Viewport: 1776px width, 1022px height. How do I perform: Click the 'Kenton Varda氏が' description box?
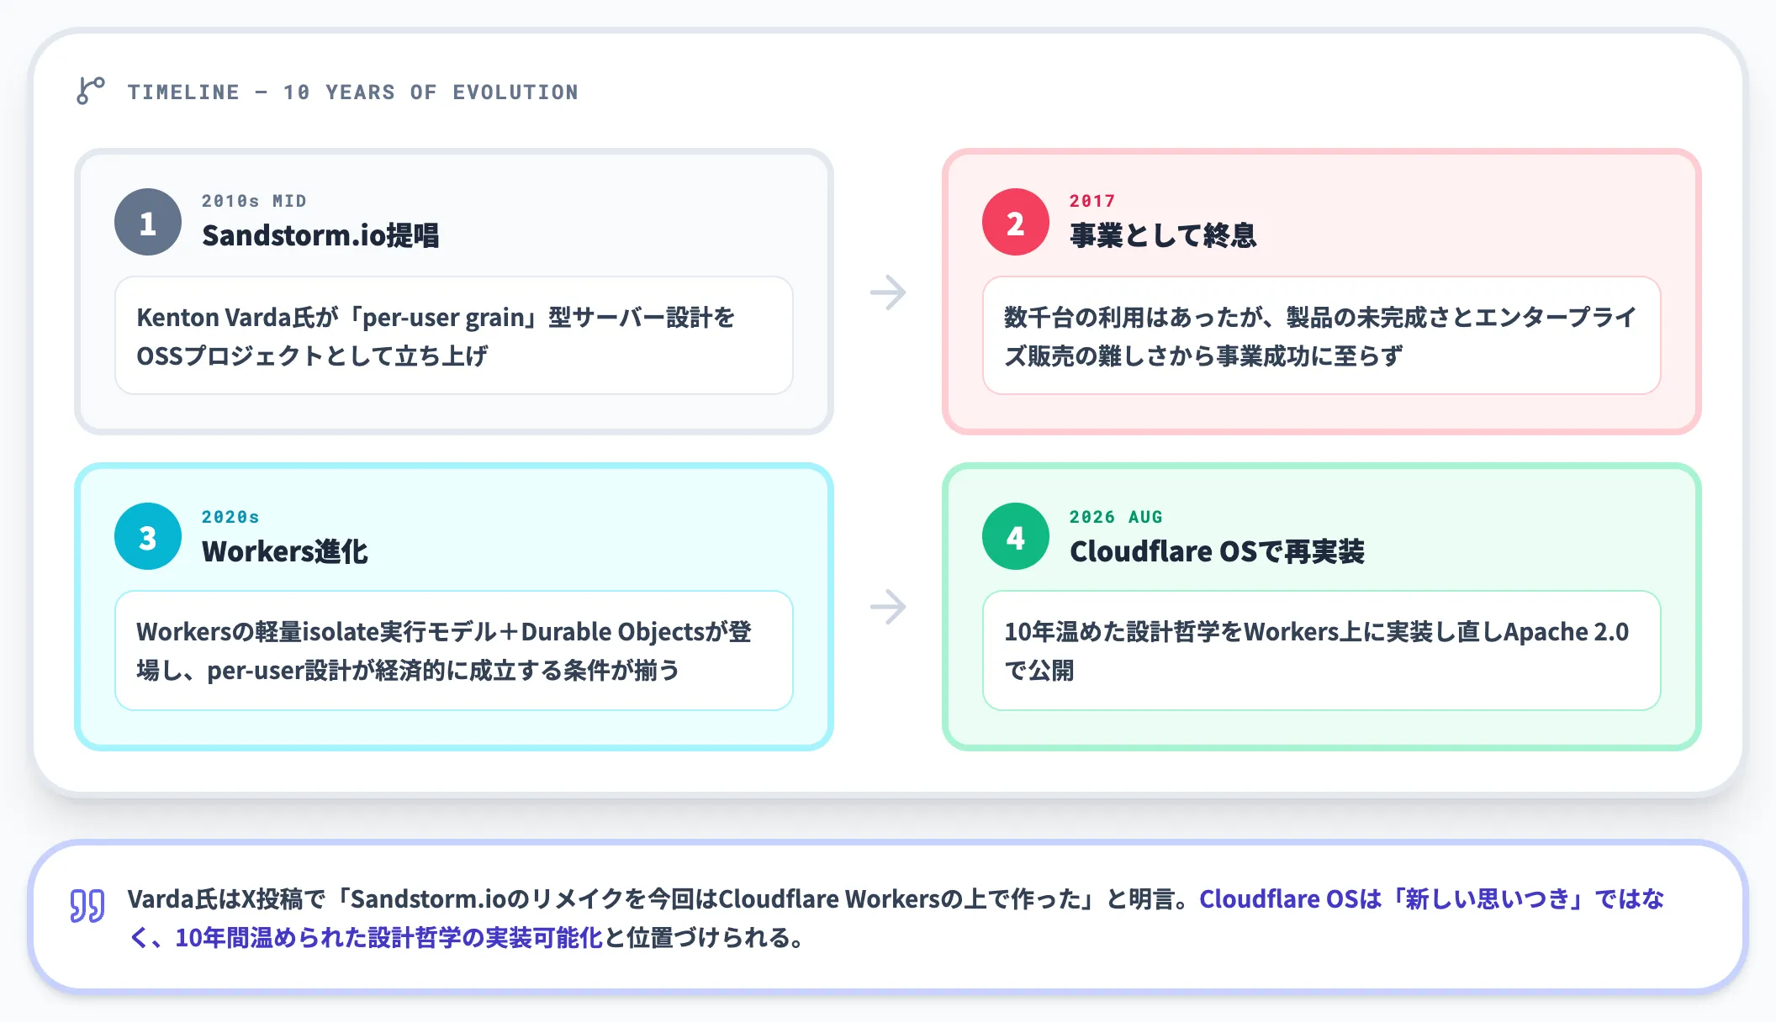454,335
